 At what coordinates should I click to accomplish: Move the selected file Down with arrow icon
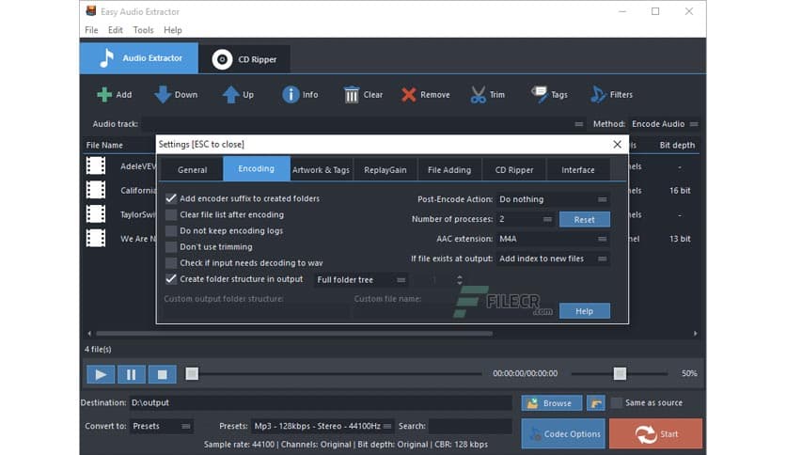click(x=163, y=94)
